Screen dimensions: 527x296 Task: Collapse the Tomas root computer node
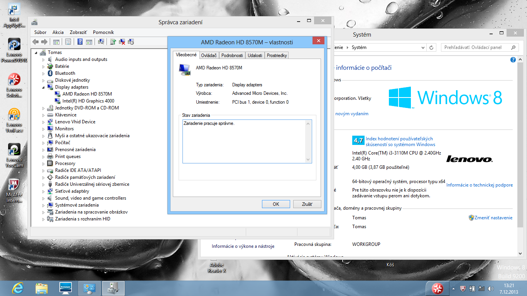[x=37, y=52]
